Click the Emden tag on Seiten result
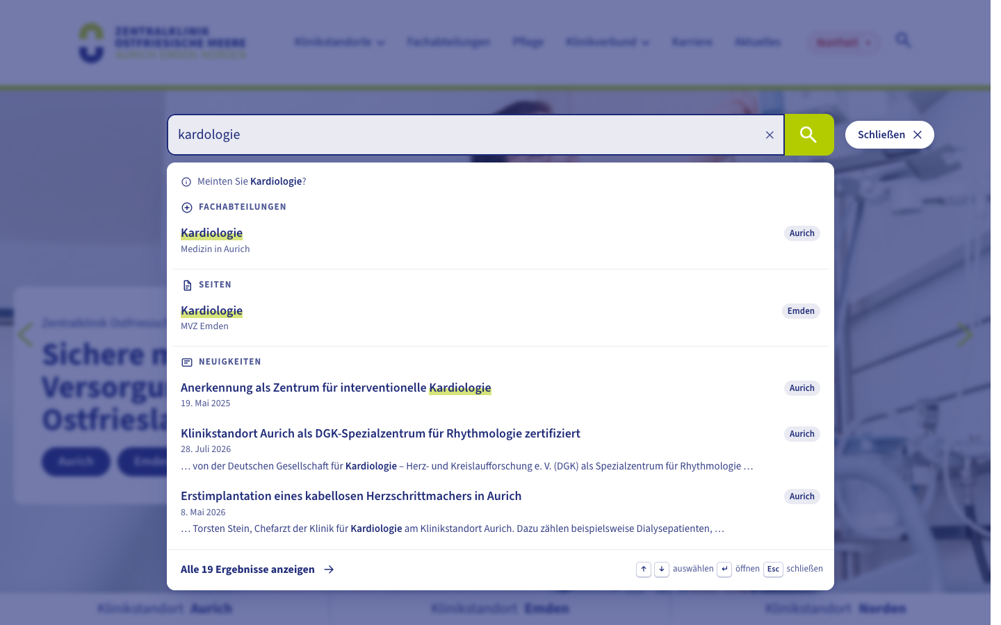The image size is (1001, 625). (x=801, y=311)
